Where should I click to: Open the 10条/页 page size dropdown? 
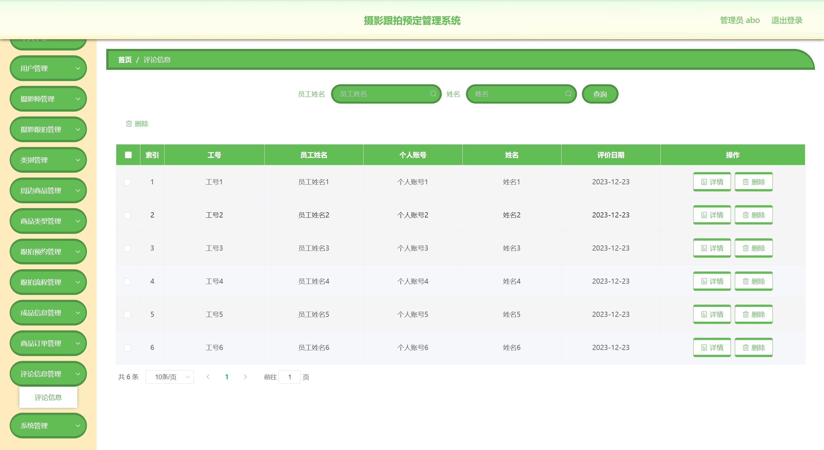169,377
